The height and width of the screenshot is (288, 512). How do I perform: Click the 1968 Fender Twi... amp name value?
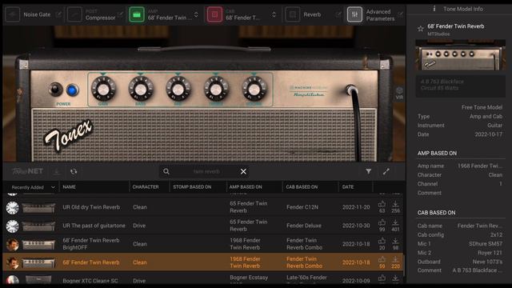[x=480, y=166]
